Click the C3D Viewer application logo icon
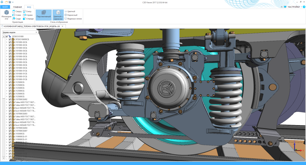 (2, 2)
